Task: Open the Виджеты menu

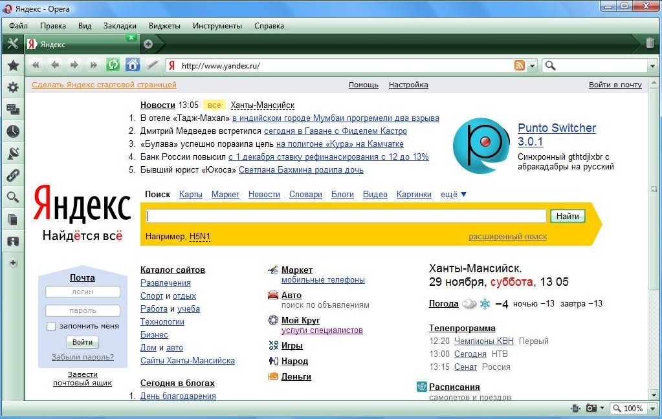Action: pos(164,26)
